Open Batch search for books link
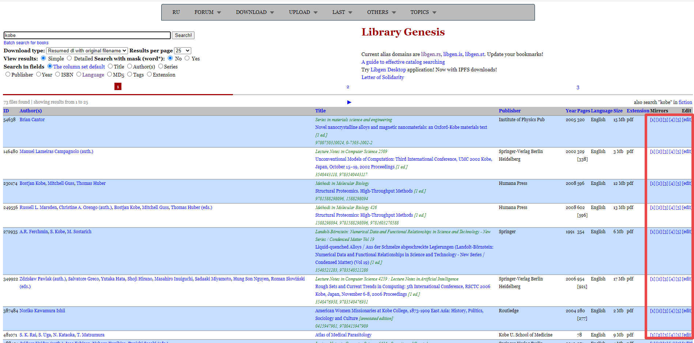694x343 pixels. click(x=26, y=43)
